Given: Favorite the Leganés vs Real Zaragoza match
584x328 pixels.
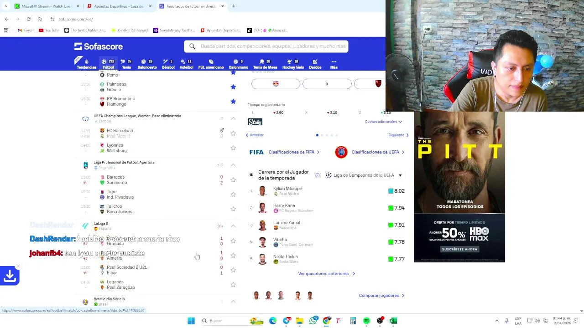Looking at the screenshot, I should pos(233,284).
